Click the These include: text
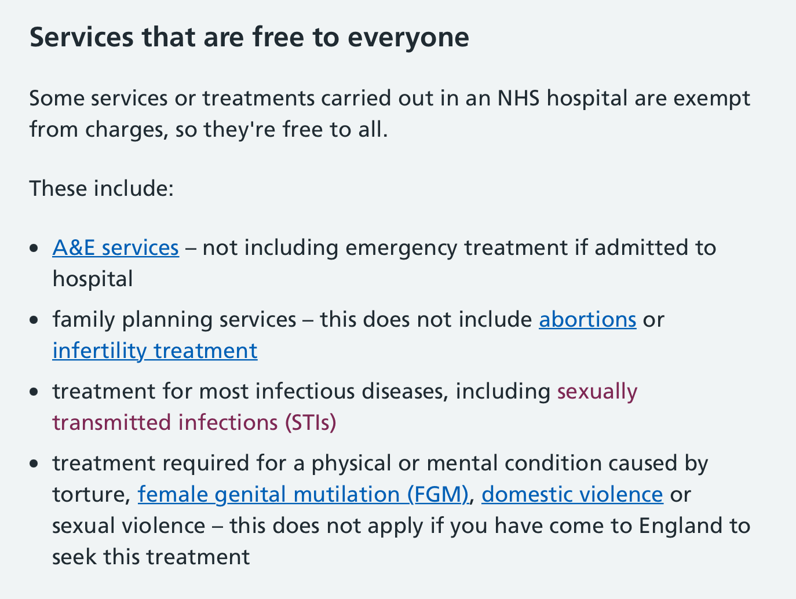 click(x=101, y=188)
